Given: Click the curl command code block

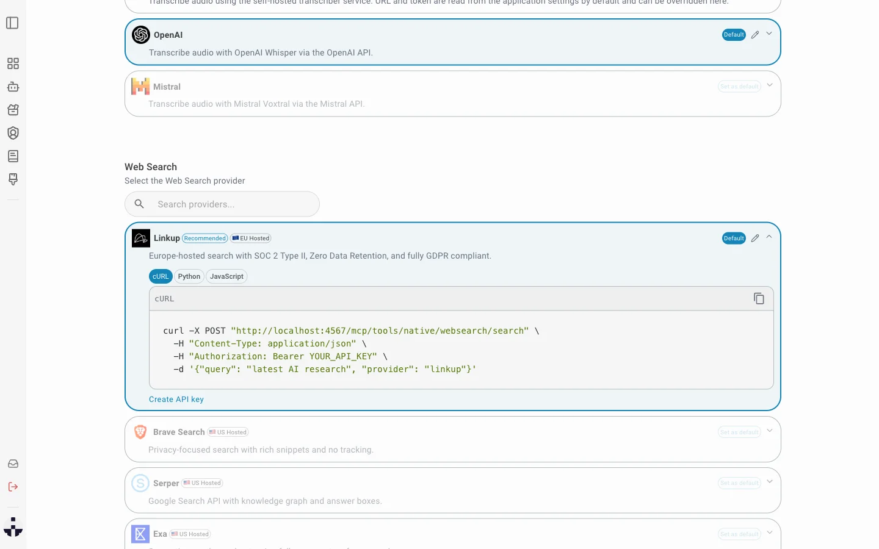Looking at the screenshot, I should (x=461, y=350).
